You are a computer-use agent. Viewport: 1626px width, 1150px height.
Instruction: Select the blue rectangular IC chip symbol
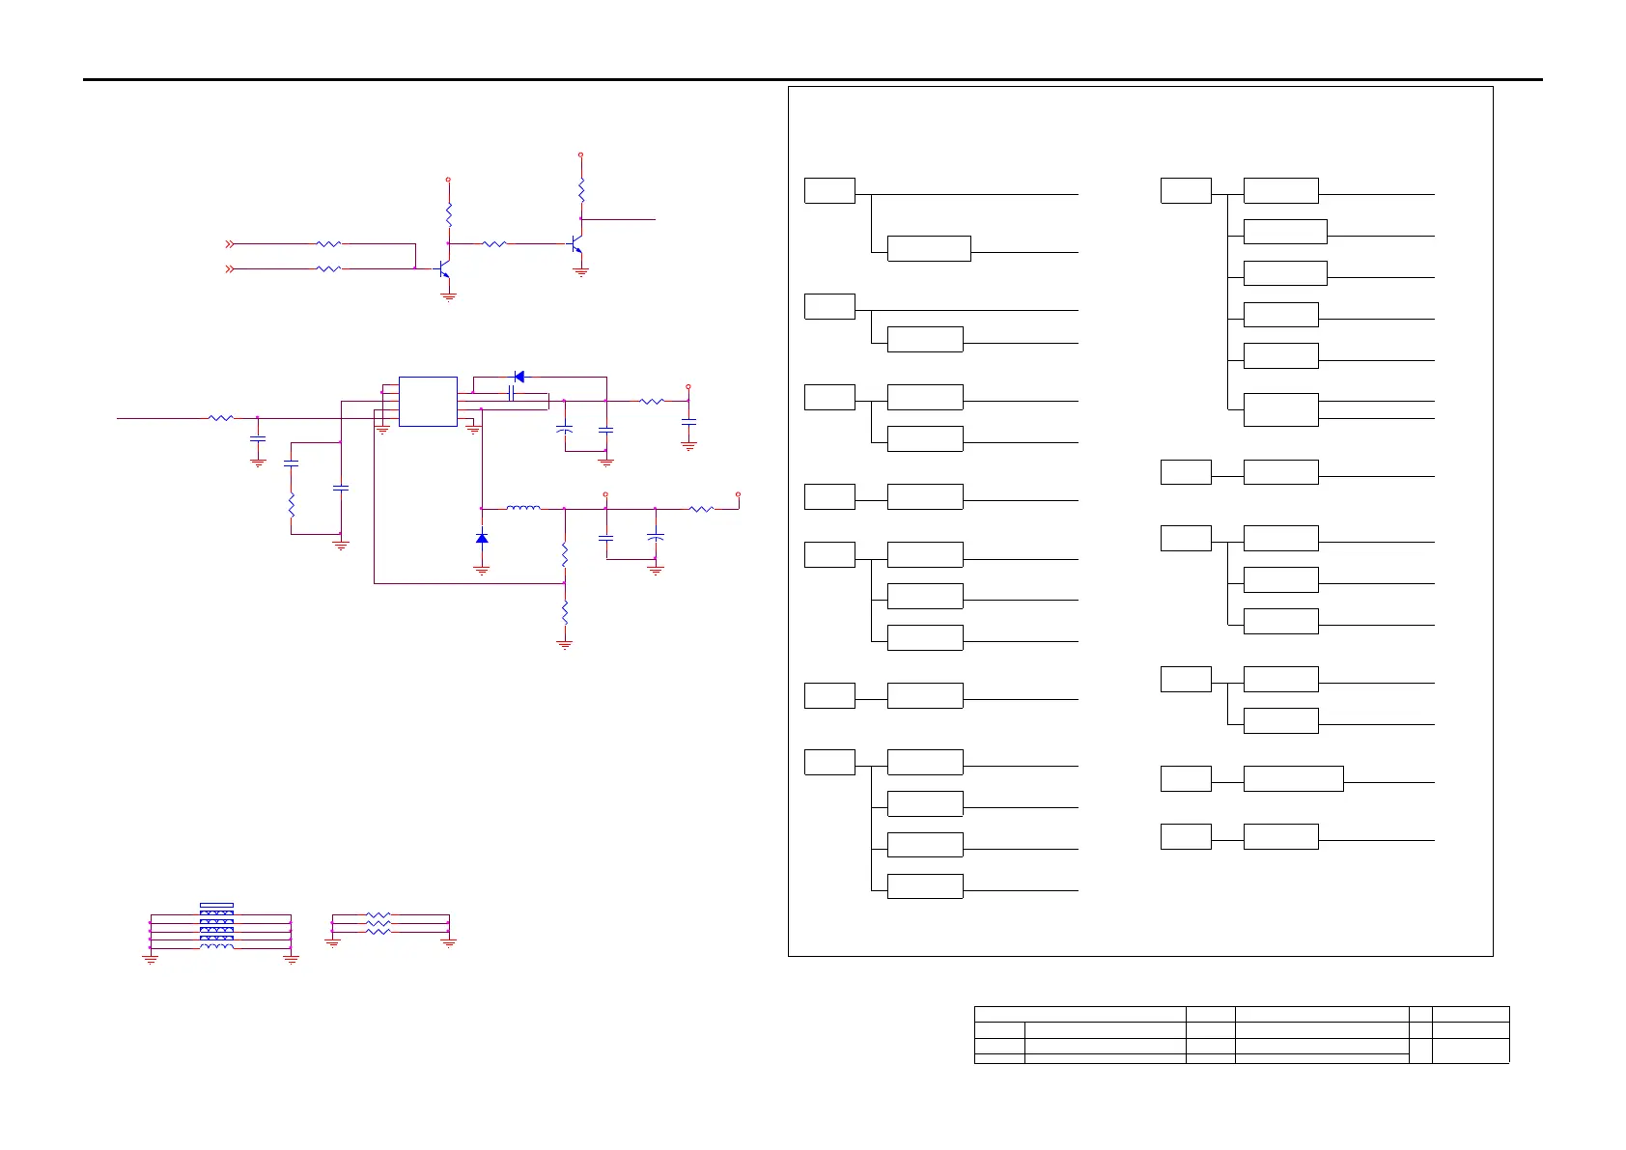[428, 401]
